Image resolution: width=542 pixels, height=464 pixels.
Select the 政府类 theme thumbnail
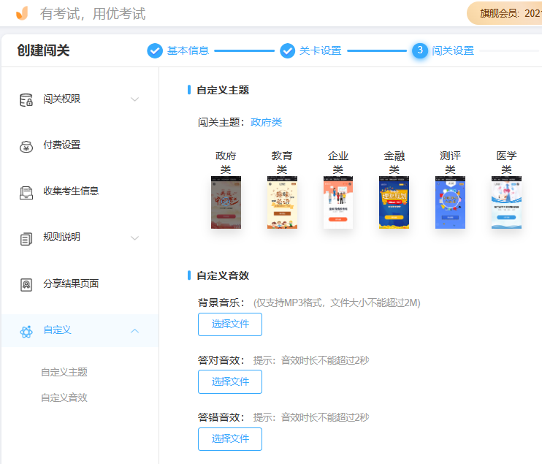pyautogui.click(x=226, y=202)
